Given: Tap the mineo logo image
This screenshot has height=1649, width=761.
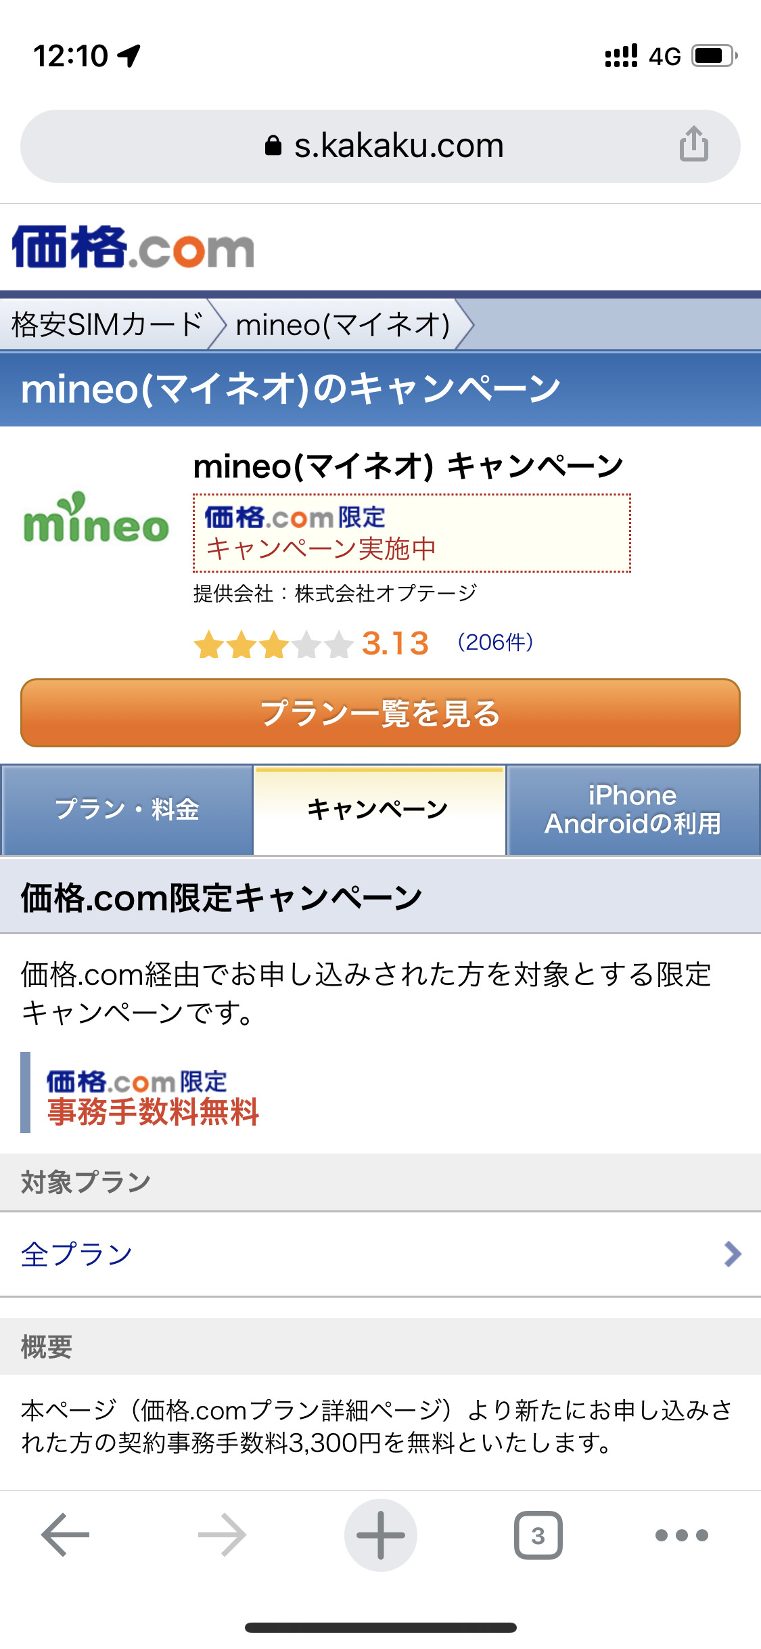Looking at the screenshot, I should click(x=96, y=520).
